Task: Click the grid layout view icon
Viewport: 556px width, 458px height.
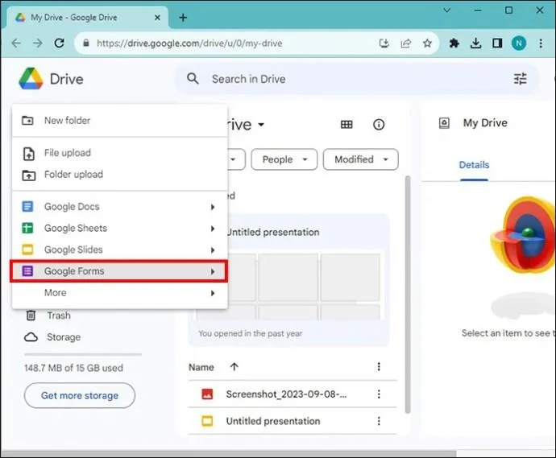Action: 346,124
